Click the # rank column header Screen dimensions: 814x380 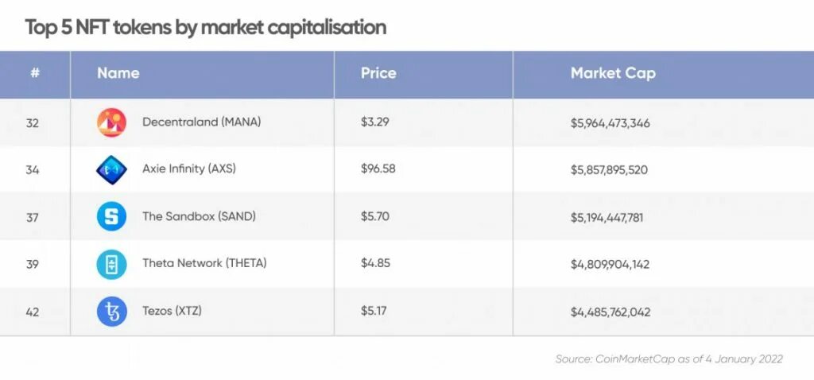tap(35, 73)
